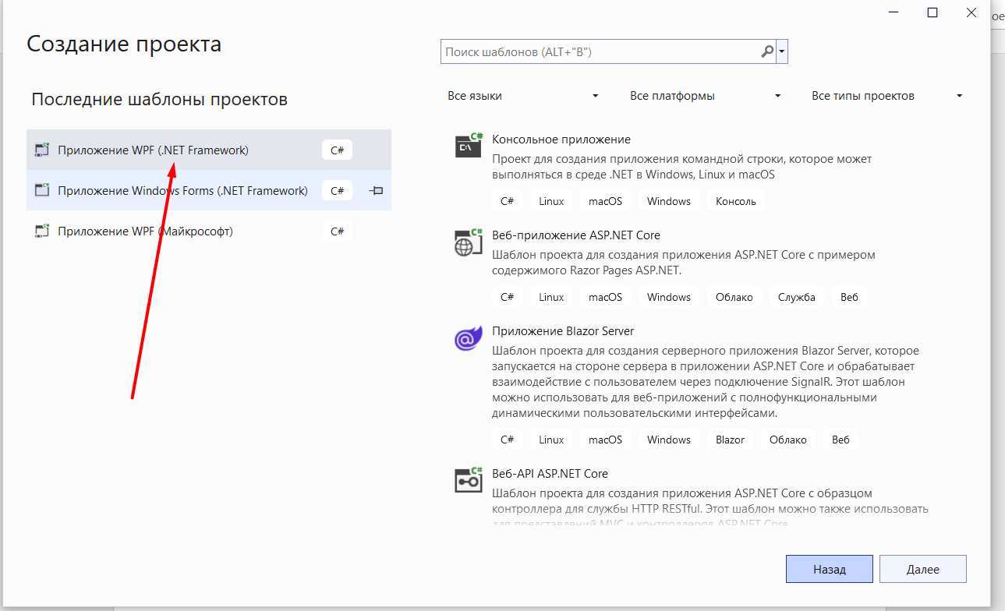Click Веб tag under ASP.NET Core web app

point(849,297)
